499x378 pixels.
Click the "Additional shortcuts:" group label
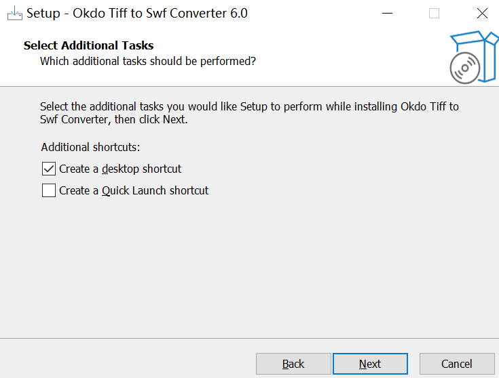pos(90,147)
